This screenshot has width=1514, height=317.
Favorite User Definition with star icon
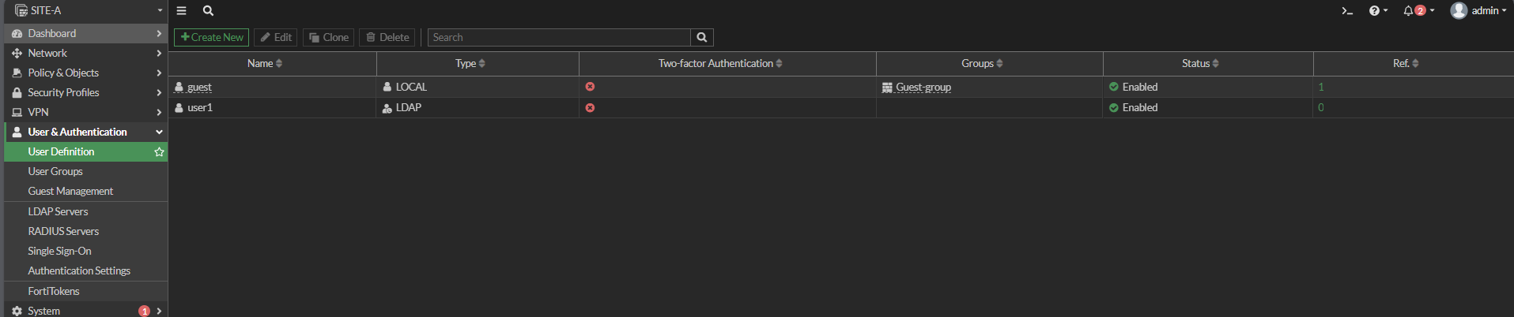tap(159, 152)
